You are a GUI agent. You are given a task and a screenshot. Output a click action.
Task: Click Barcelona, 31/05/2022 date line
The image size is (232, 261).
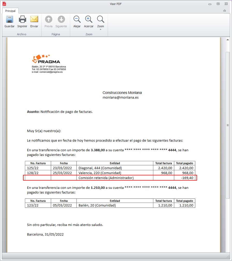point(45,234)
